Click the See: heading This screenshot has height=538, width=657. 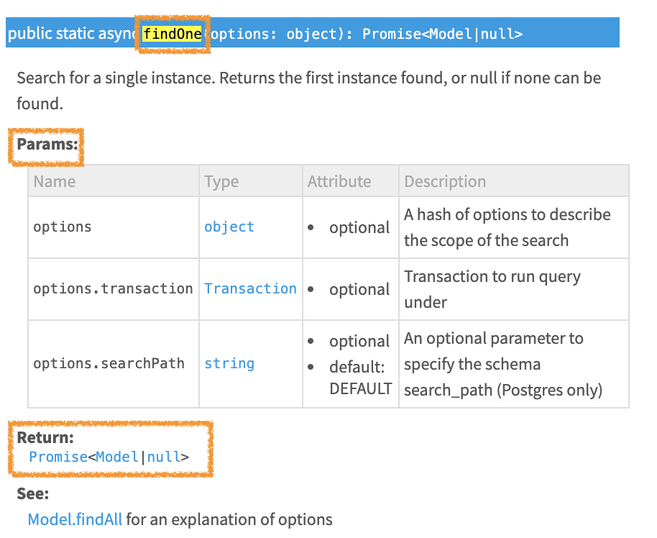[32, 493]
